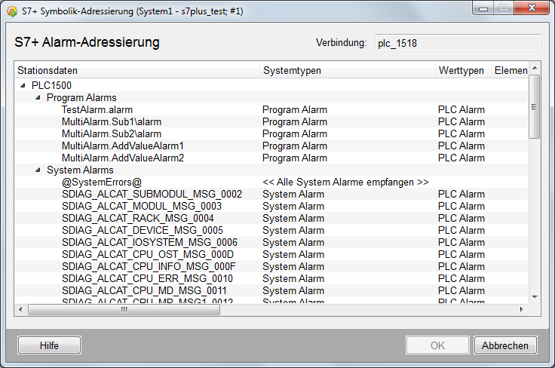
Task: Select SDIAG_ALCAT_MODUL_MSG_0003
Action: pyautogui.click(x=142, y=207)
